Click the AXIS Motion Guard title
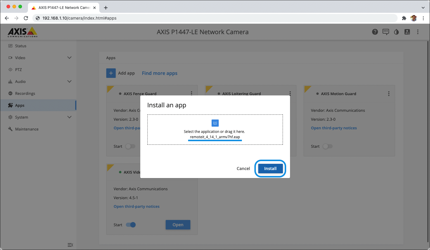Viewport: 430px width, 250px height. (x=338, y=94)
